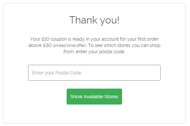This screenshot has height=126, width=190.
Task: Focus the Enter your Postal Code field
Action: pyautogui.click(x=94, y=73)
